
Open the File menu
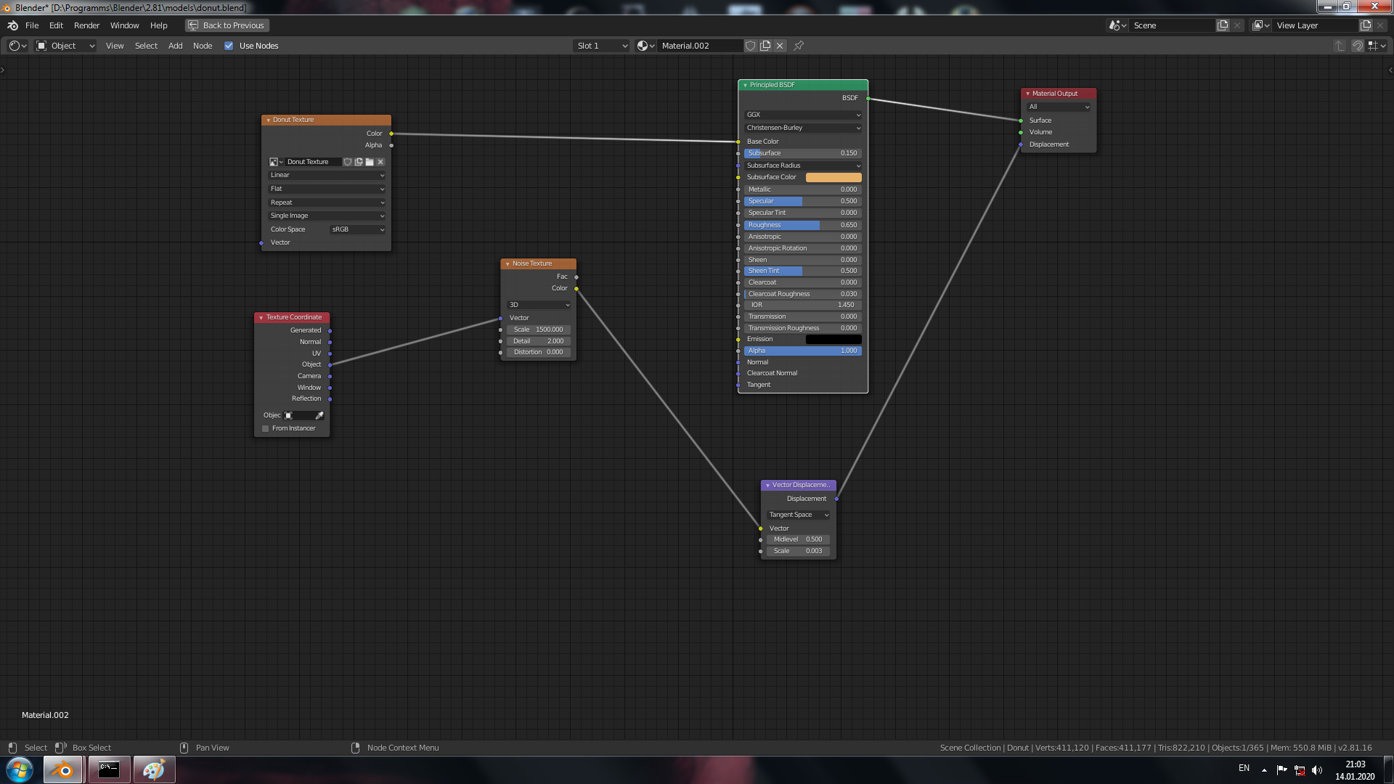click(x=32, y=25)
